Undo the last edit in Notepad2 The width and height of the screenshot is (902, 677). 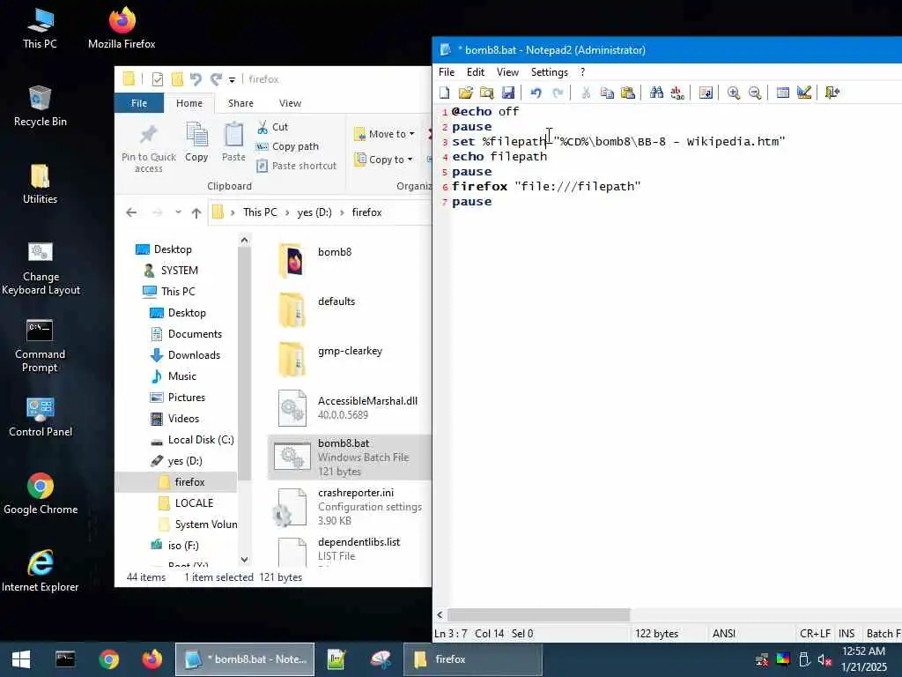(536, 93)
